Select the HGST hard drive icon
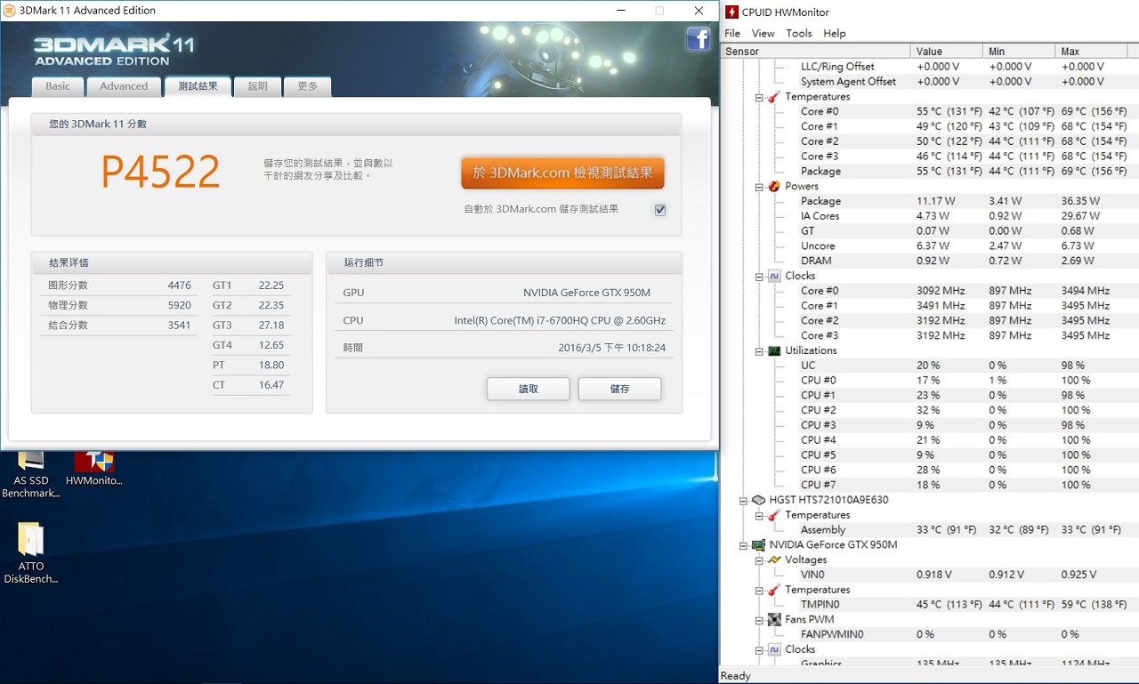The width and height of the screenshot is (1139, 684). coord(758,500)
